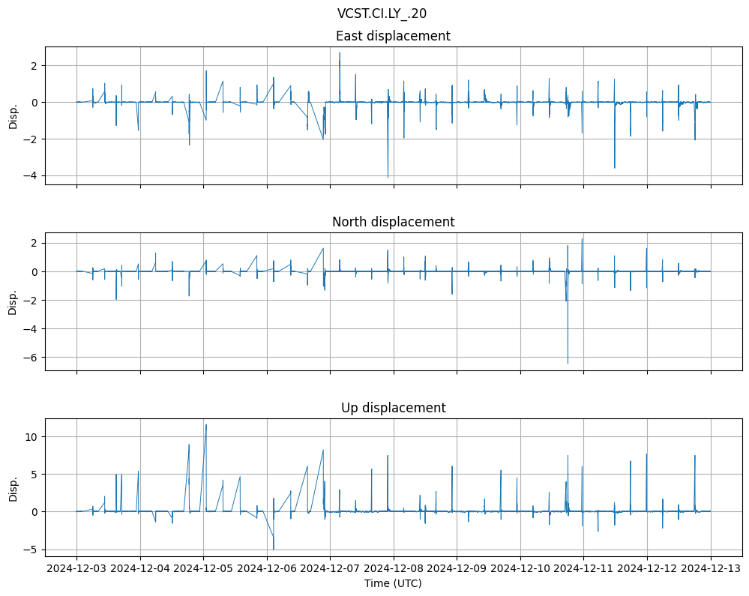Click the 2024-12-13 date tick label
This screenshot has width=749, height=596.
(x=711, y=568)
